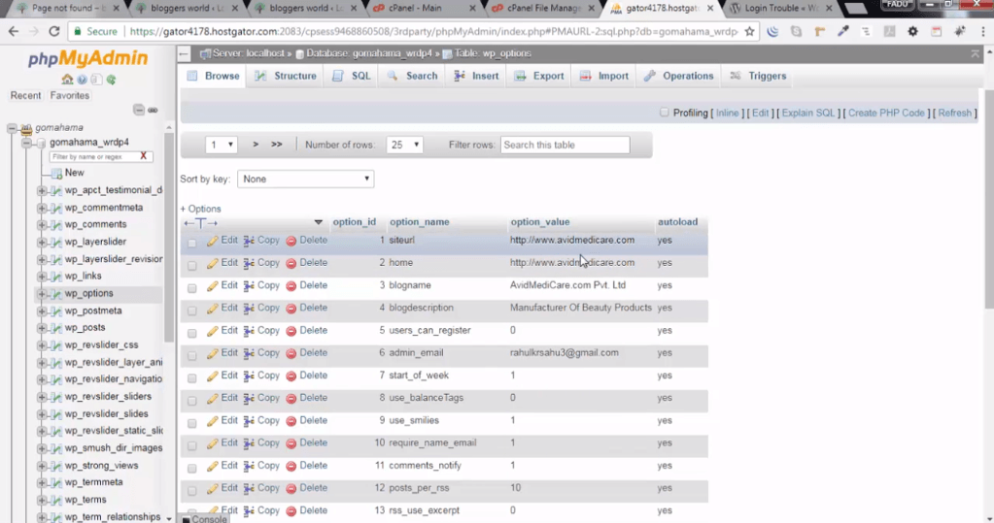Check the siteurl row checkbox
This screenshot has width=994, height=523.
click(192, 244)
